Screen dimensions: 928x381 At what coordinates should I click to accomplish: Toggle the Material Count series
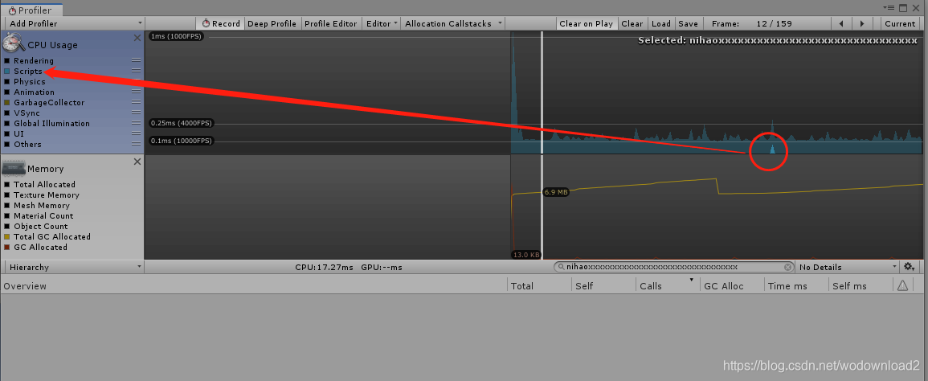coord(7,215)
